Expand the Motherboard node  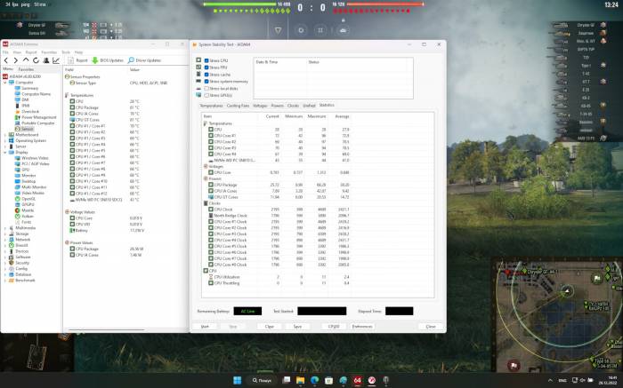click(x=5, y=135)
